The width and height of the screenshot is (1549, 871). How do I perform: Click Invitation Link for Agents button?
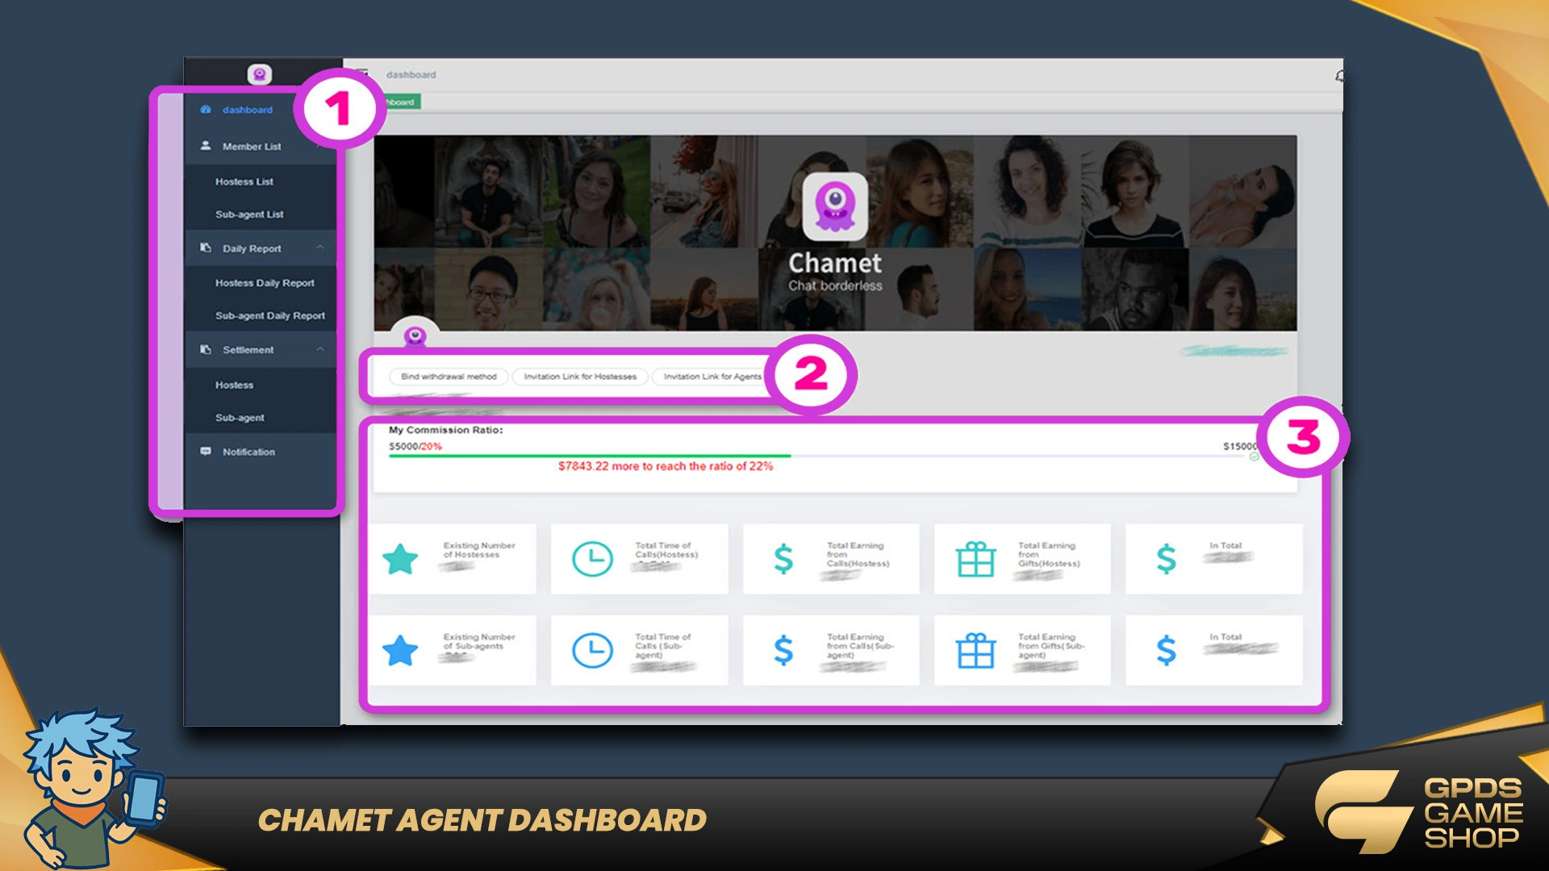click(712, 377)
